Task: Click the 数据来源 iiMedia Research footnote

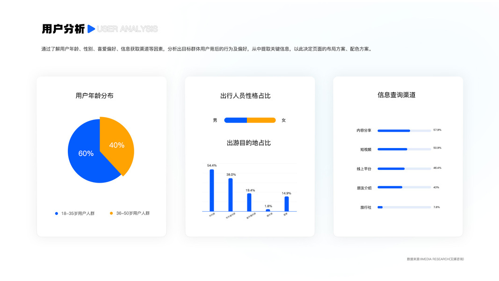Action: pos(435,259)
